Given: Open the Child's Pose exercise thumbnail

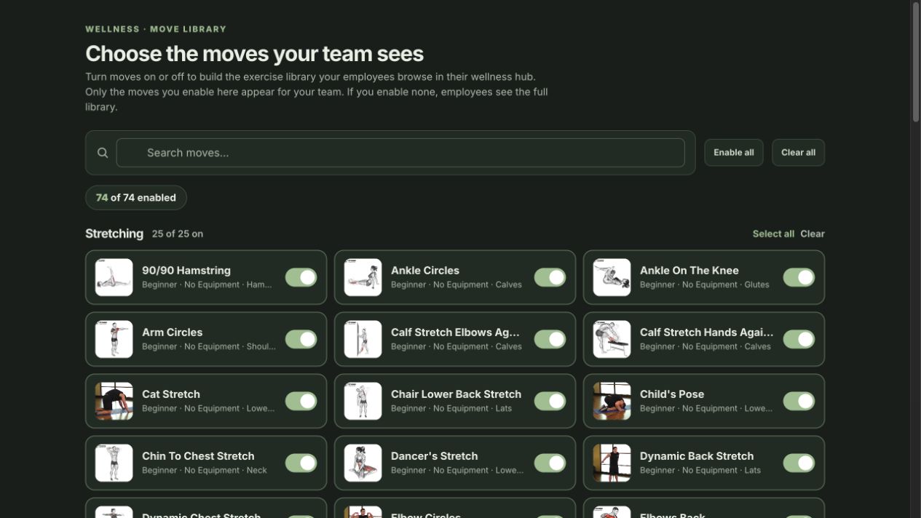Looking at the screenshot, I should pos(612,401).
